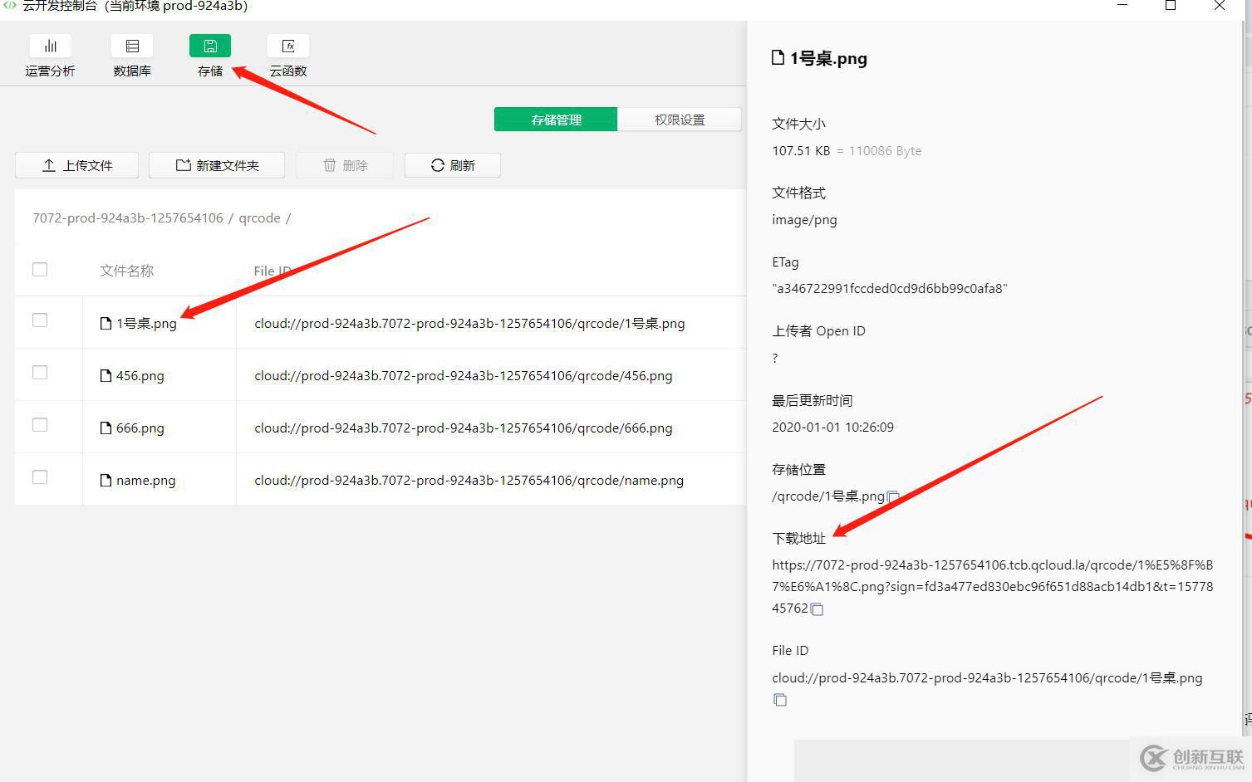Switch to the 存储管理 tab
The width and height of the screenshot is (1252, 782).
click(556, 120)
